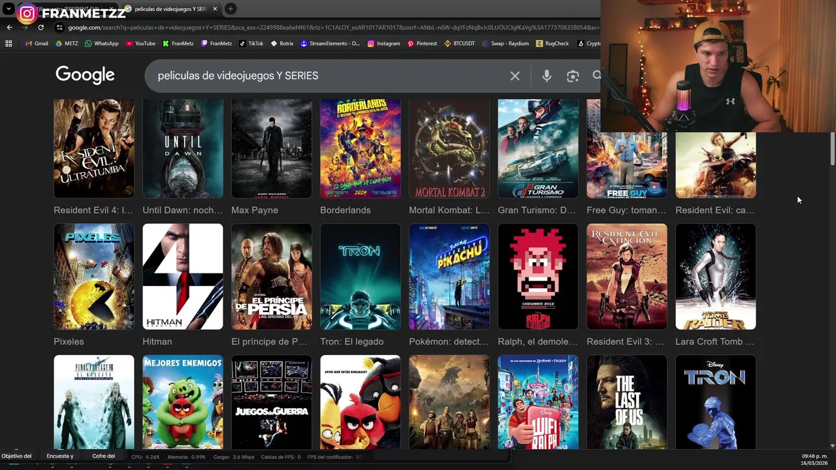Open The Last of Us poster
The image size is (836, 470).
coord(627,402)
